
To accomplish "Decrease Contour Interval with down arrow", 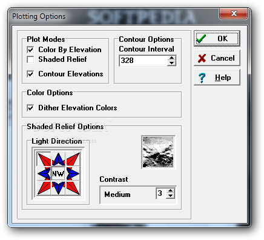I will point(171,63).
